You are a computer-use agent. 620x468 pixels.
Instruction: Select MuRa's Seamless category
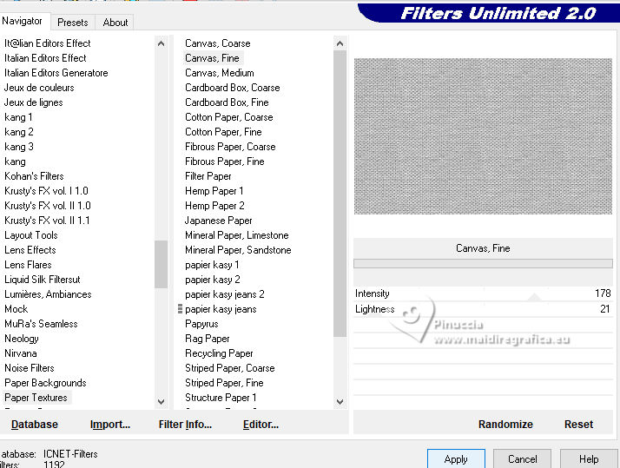point(41,324)
